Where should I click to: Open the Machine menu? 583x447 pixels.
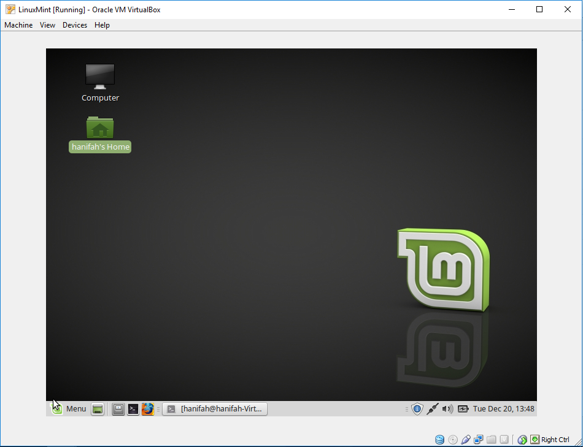tap(18, 25)
